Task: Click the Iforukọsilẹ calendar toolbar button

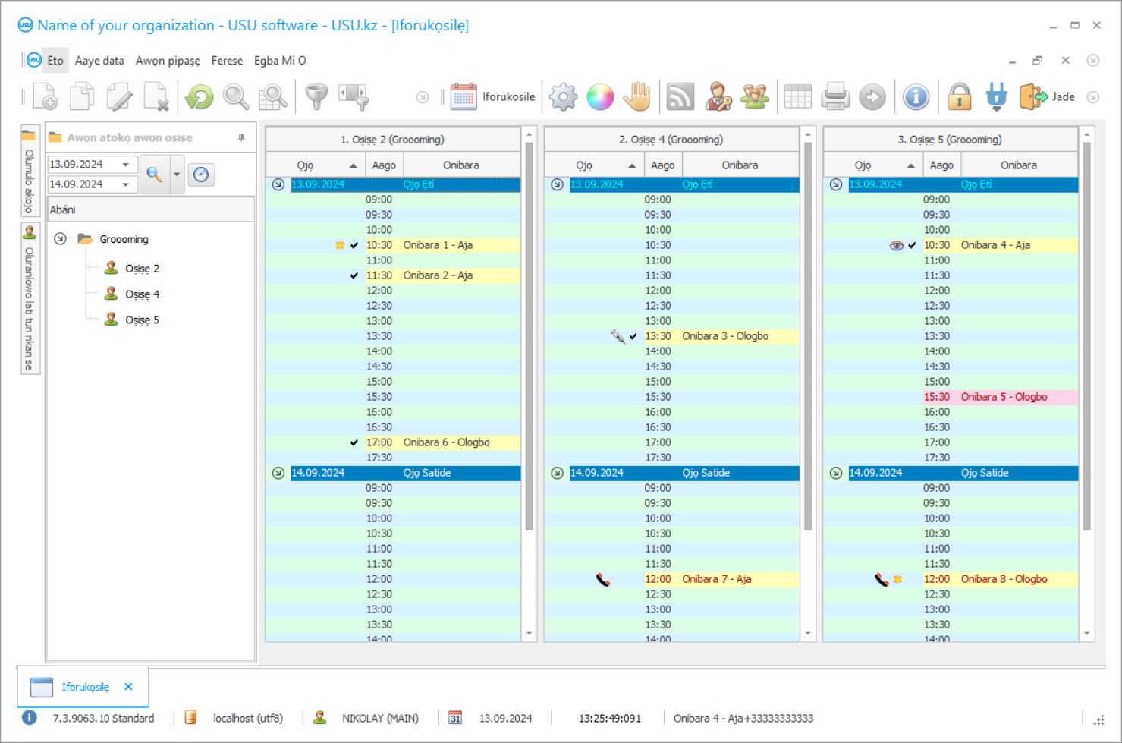Action: (x=493, y=97)
